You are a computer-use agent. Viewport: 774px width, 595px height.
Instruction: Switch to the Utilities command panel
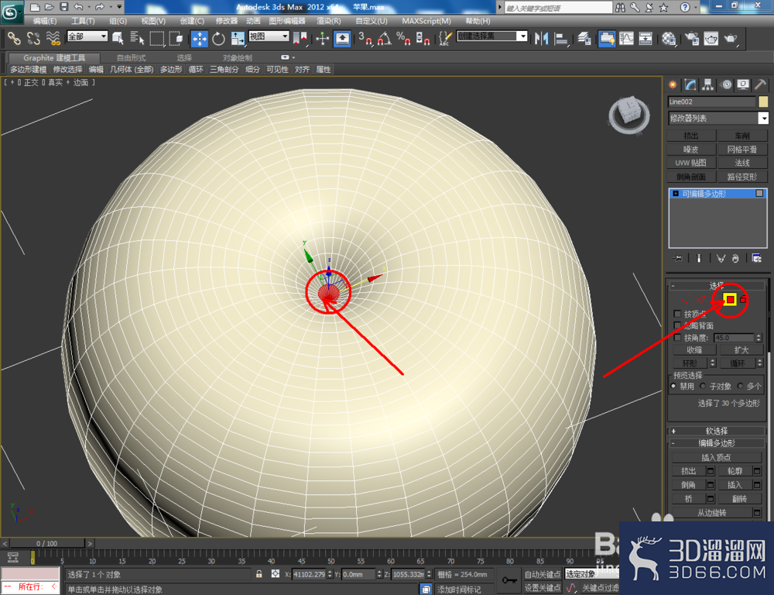tap(761, 85)
